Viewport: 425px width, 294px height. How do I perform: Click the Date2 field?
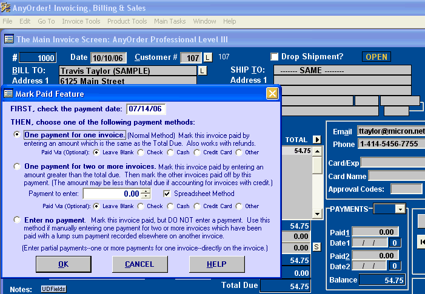tap(369, 266)
